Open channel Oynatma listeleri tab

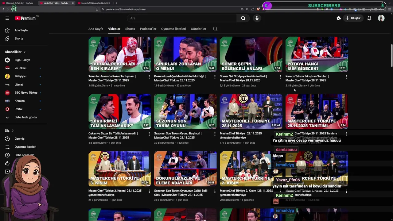pyautogui.click(x=173, y=29)
